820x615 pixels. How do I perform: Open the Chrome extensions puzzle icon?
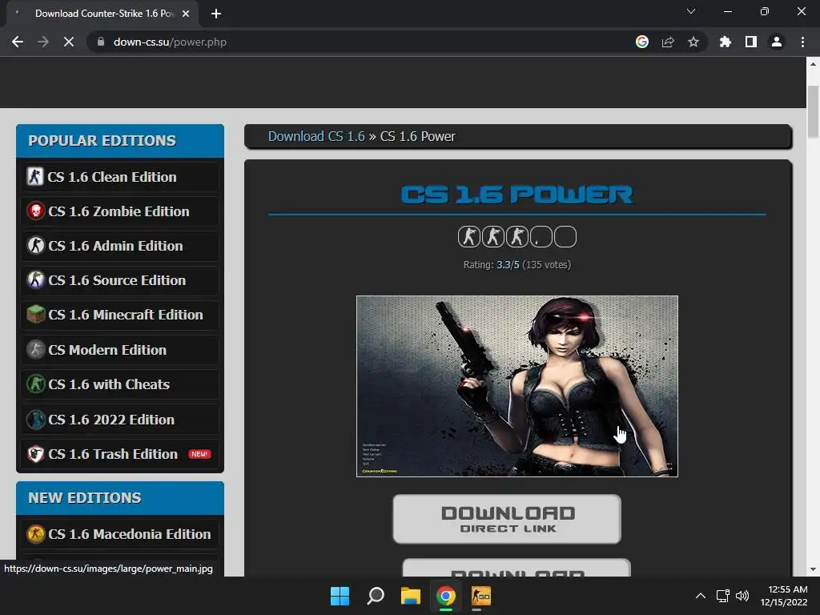[x=726, y=42]
